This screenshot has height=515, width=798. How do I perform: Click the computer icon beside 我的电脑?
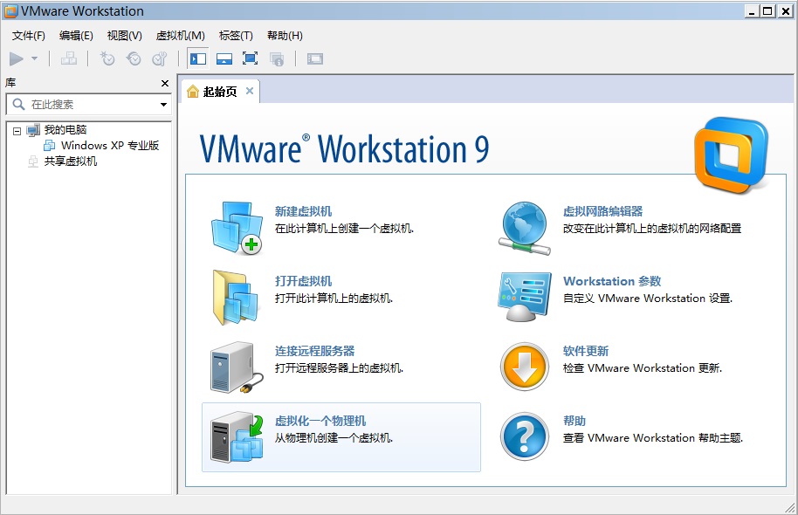pyautogui.click(x=33, y=130)
